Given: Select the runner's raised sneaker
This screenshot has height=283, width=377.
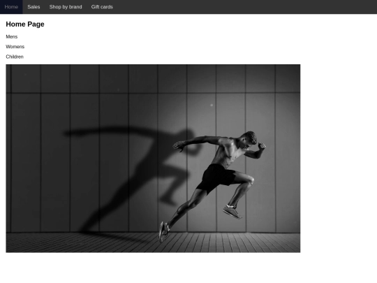Looking at the screenshot, I should tap(232, 212).
